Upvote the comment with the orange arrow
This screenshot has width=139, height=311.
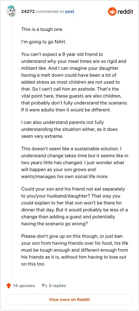click(9, 286)
